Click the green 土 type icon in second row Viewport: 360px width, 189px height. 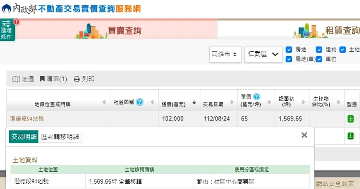(350, 136)
